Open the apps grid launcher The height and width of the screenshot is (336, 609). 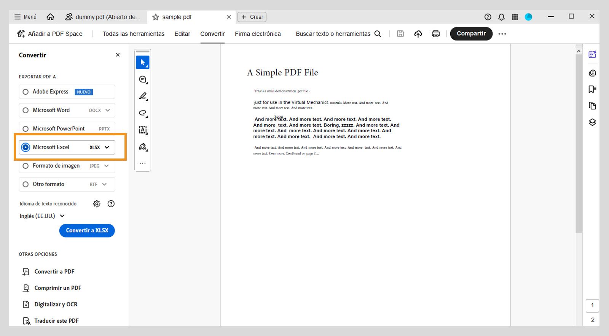click(515, 17)
